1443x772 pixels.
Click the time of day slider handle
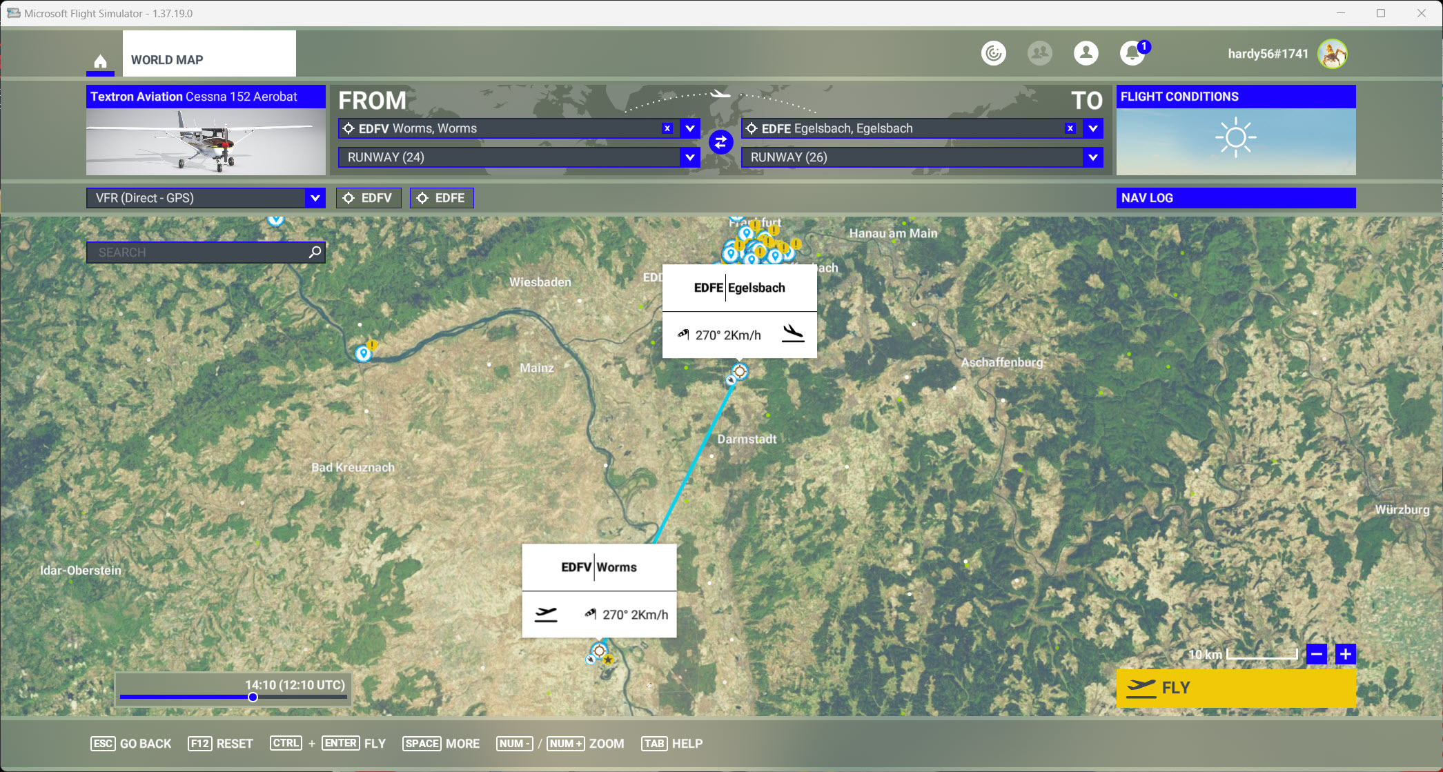253,697
